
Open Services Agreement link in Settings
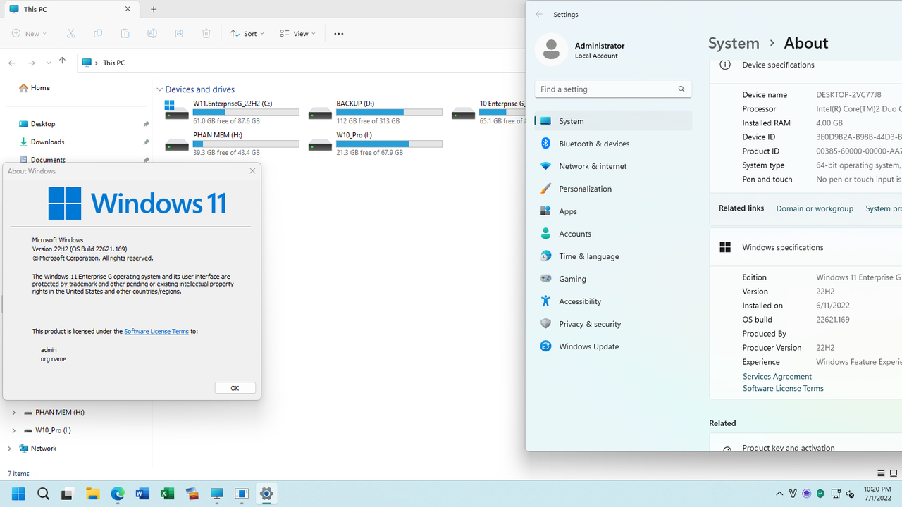[x=777, y=377]
